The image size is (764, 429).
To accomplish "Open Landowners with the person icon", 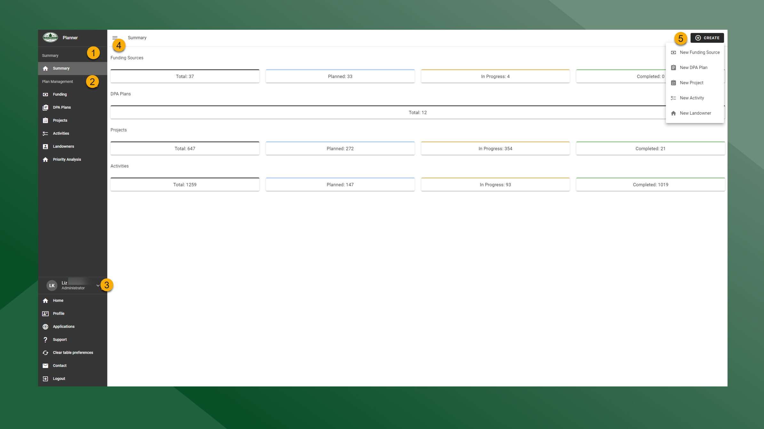I will coord(46,146).
